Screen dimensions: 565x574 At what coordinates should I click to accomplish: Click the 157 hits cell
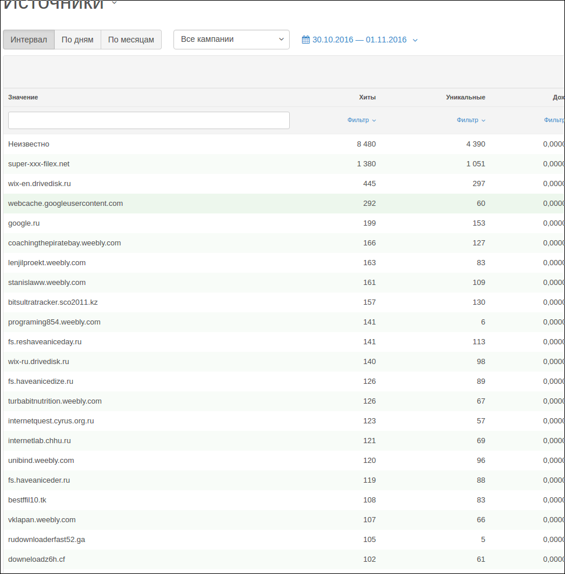click(x=369, y=302)
